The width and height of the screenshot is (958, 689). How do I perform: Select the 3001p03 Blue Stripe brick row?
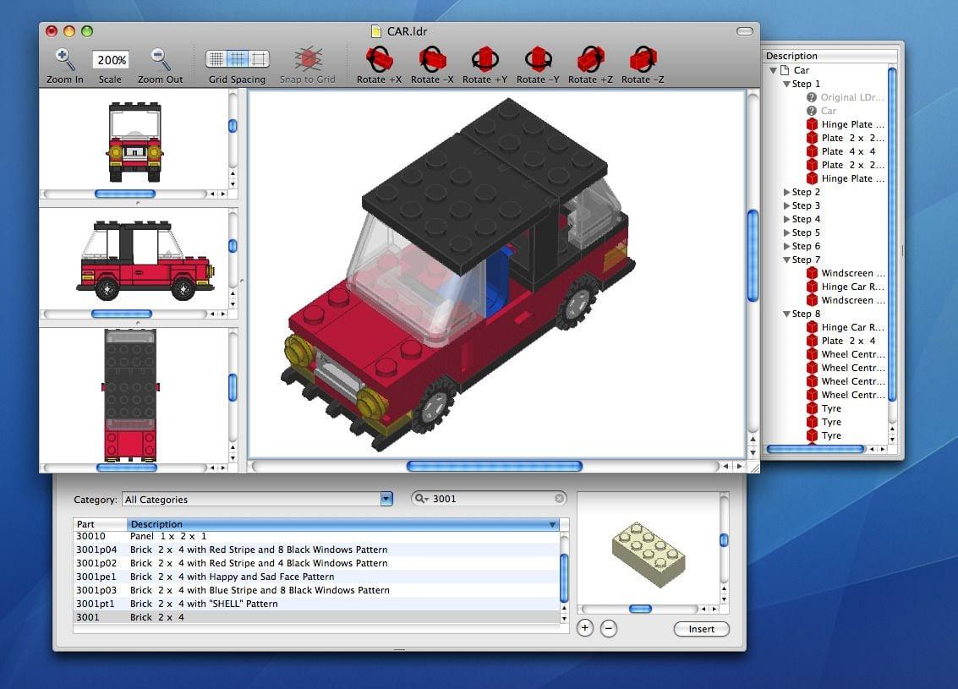tap(316, 590)
